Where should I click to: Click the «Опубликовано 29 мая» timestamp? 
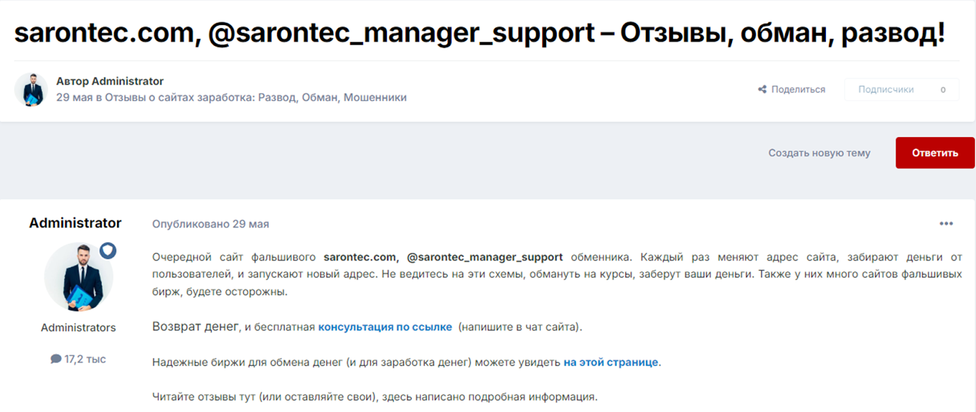(210, 224)
